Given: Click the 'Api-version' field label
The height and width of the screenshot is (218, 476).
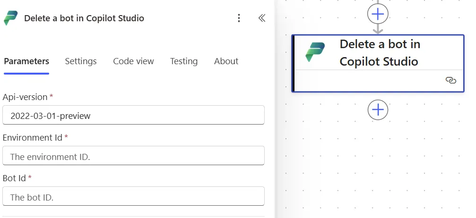Looking at the screenshot, I should point(25,97).
